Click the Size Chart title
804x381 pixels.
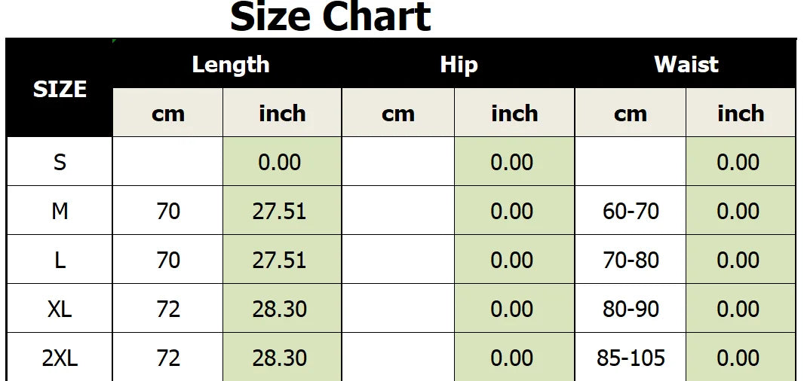click(x=331, y=17)
